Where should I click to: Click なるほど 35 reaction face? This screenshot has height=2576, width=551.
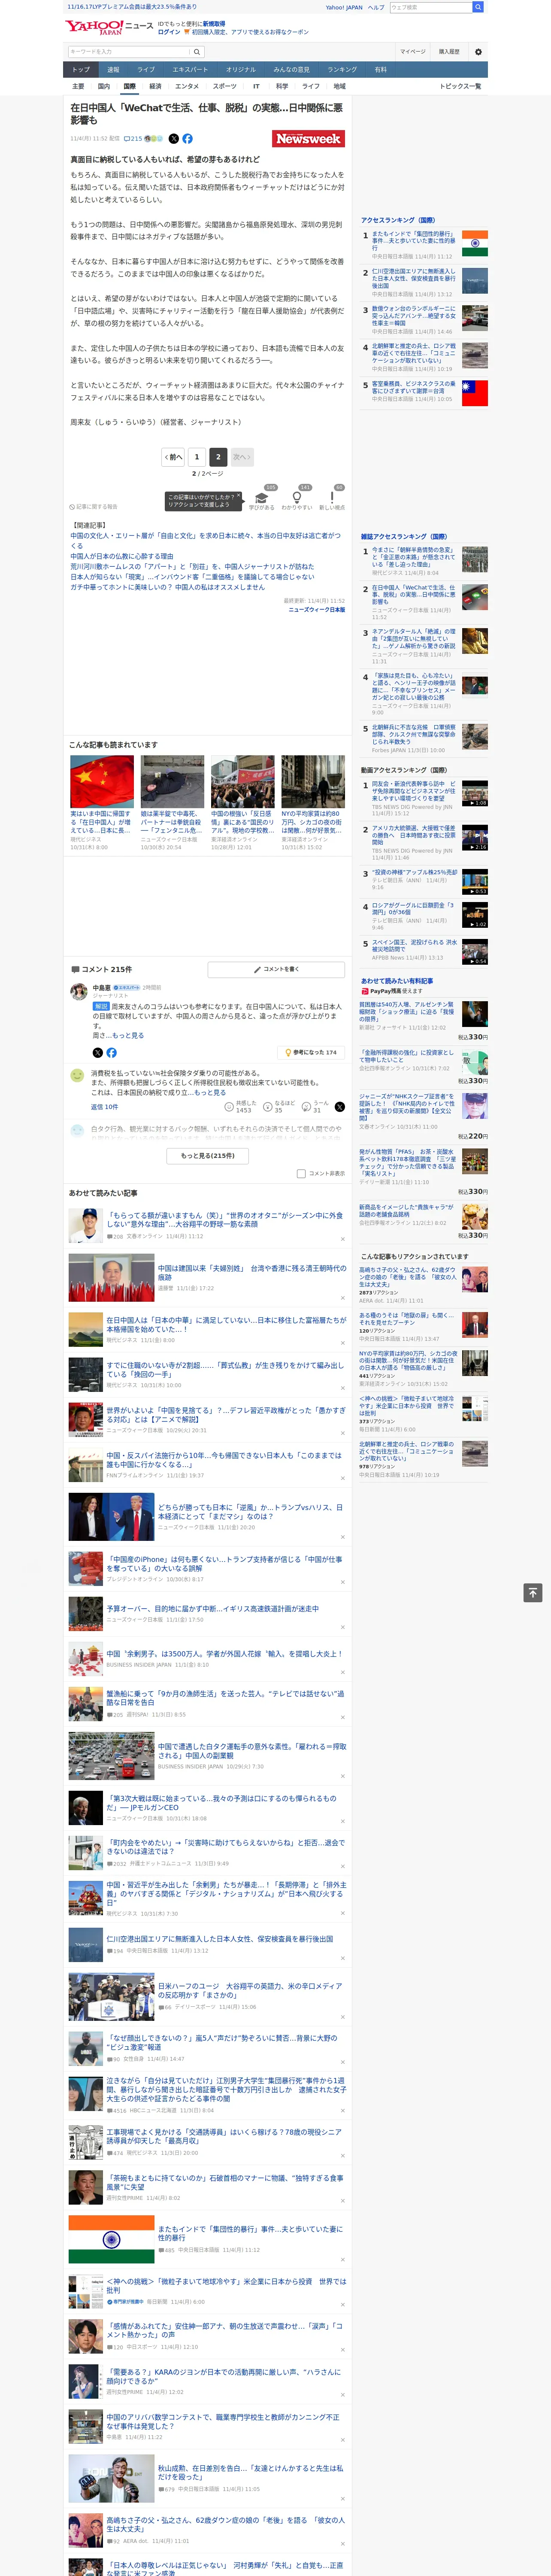pos(278,1107)
